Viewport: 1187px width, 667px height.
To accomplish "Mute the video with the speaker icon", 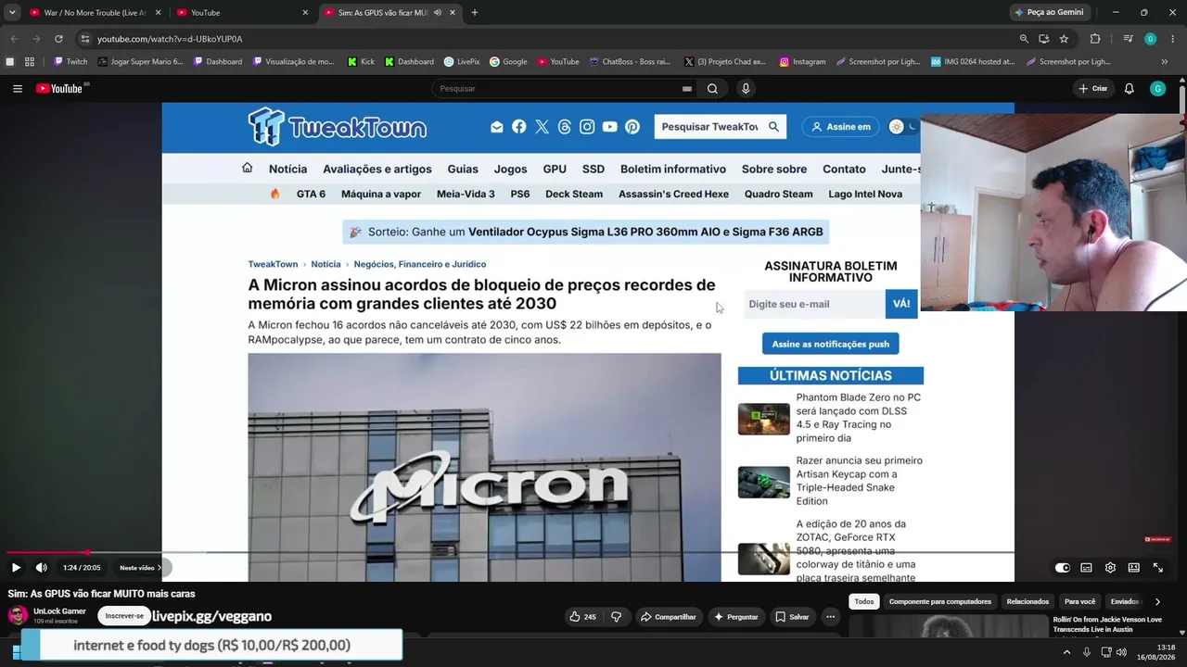I will (42, 568).
